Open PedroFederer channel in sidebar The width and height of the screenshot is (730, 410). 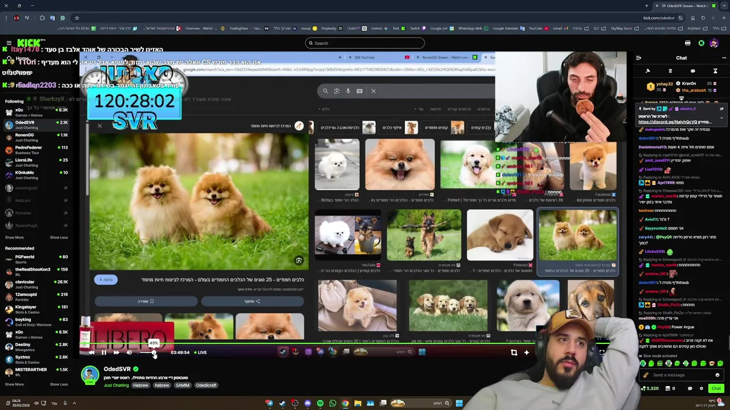35,150
